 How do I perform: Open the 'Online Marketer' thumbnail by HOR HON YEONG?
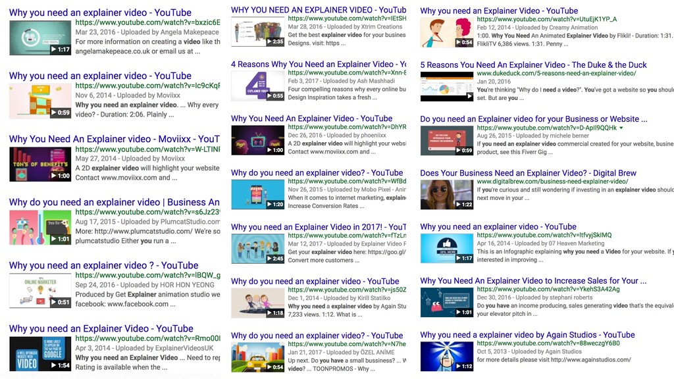pos(40,290)
